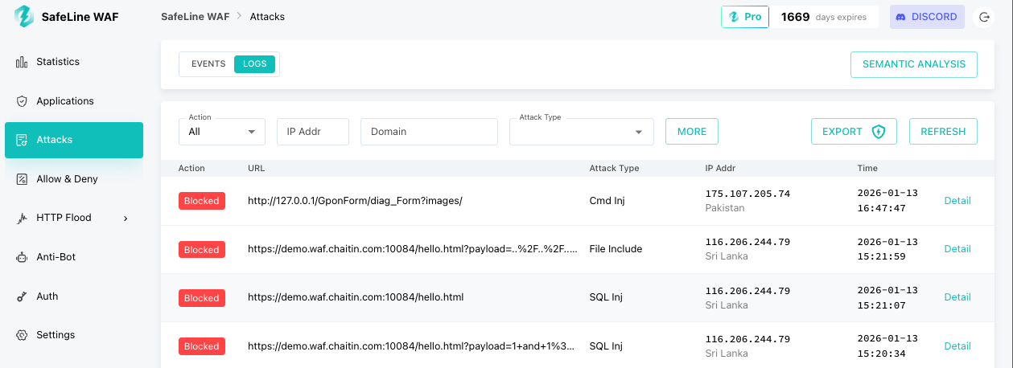Export logs with the EXPORT button
Image resolution: width=1013 pixels, height=368 pixels.
(x=853, y=132)
